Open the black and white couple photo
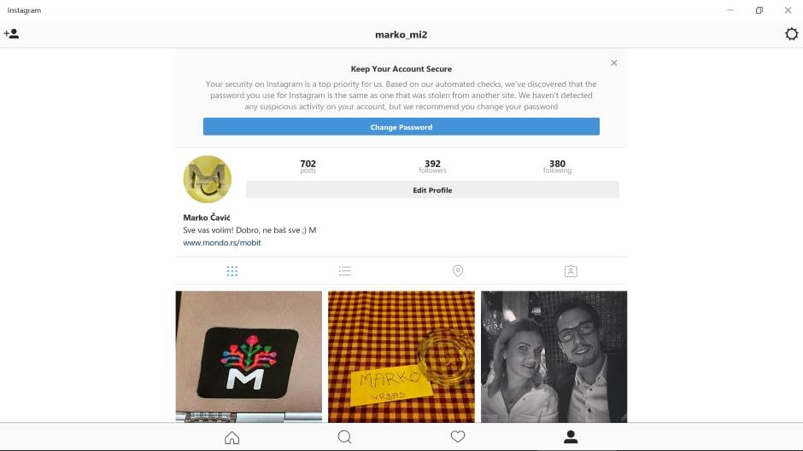This screenshot has width=803, height=451. click(x=554, y=357)
